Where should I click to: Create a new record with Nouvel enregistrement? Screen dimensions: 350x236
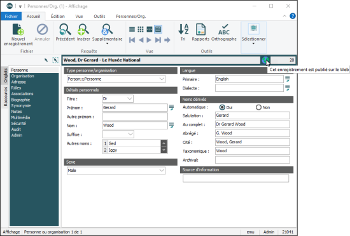click(18, 34)
